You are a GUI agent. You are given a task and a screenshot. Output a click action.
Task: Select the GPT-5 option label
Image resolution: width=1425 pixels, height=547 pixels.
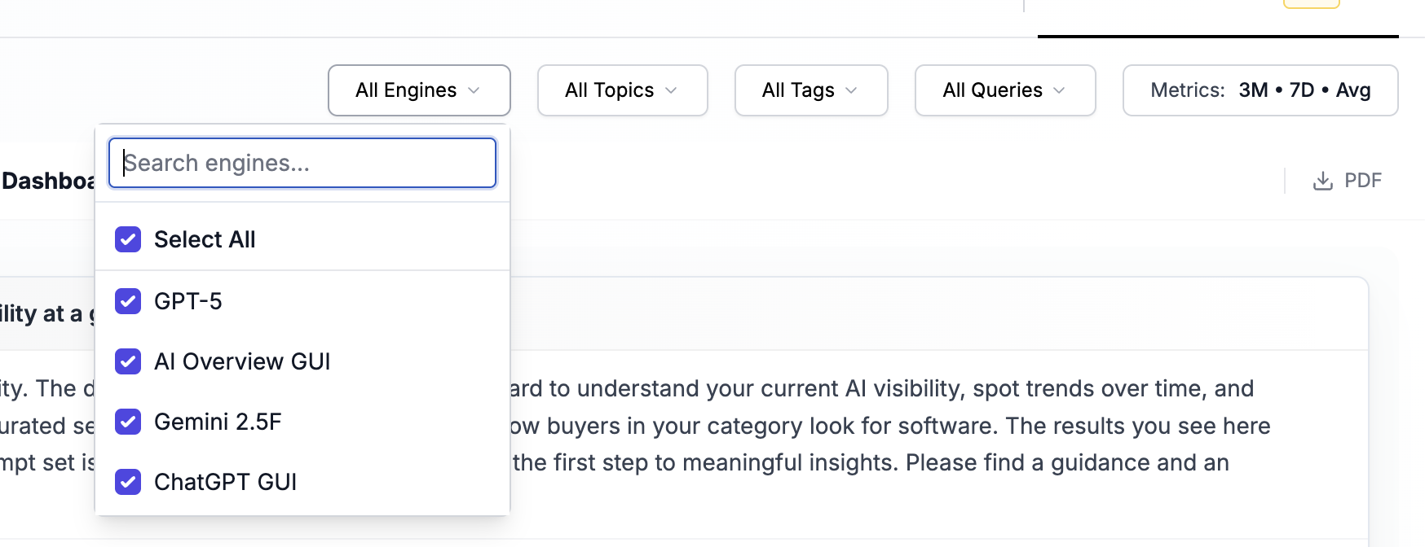tap(188, 301)
